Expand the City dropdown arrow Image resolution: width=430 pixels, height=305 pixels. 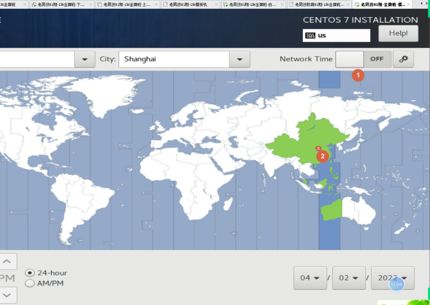[x=239, y=59]
